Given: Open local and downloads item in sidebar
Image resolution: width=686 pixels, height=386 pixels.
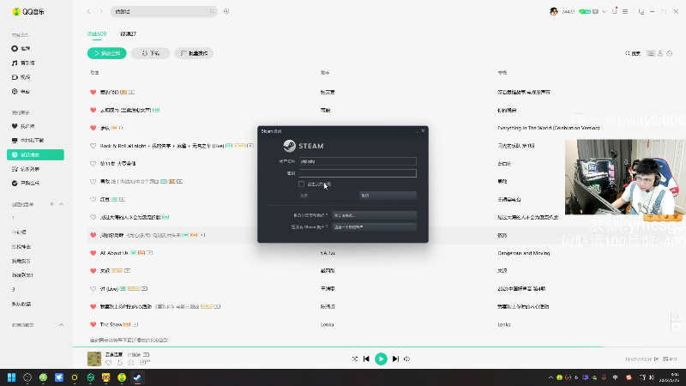Looking at the screenshot, I should pyautogui.click(x=28, y=141).
